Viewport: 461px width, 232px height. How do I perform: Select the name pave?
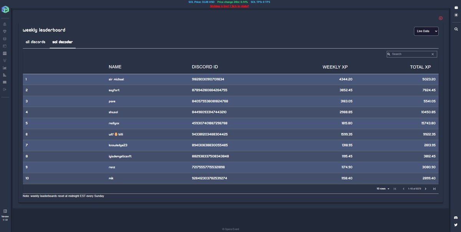click(x=112, y=101)
